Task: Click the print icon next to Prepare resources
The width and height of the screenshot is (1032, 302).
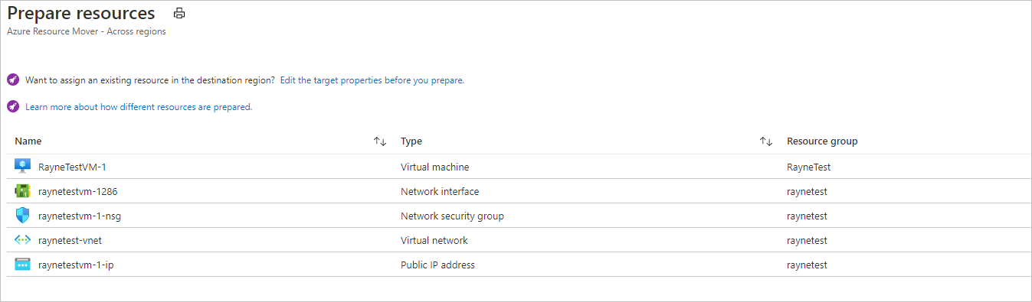Action: click(179, 13)
